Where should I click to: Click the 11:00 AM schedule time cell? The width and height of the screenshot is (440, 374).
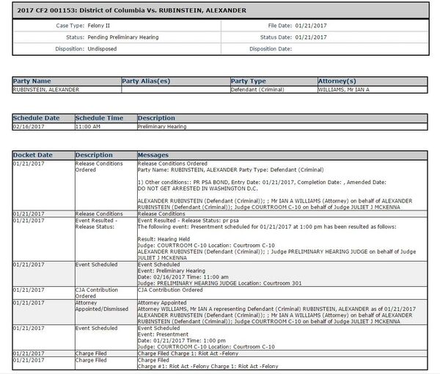pos(87,126)
